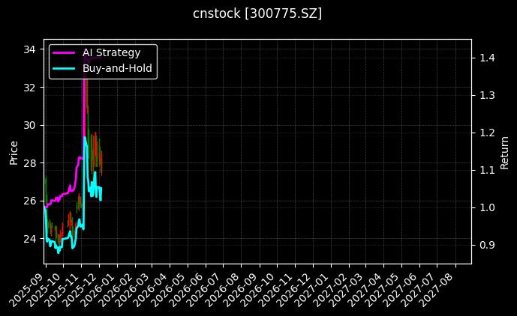Click the cyan line swatch in the legend
Screen dimensions: 517x316
(64, 68)
